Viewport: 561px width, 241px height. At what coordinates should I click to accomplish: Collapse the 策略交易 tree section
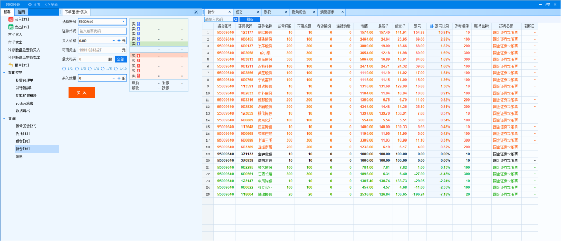pos(4,72)
